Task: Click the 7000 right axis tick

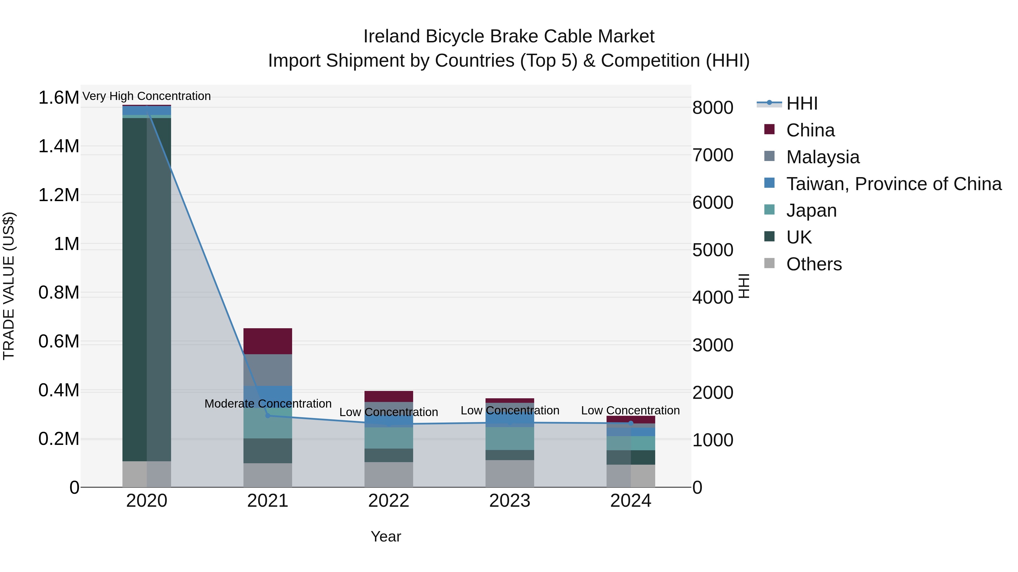Action: [x=713, y=155]
